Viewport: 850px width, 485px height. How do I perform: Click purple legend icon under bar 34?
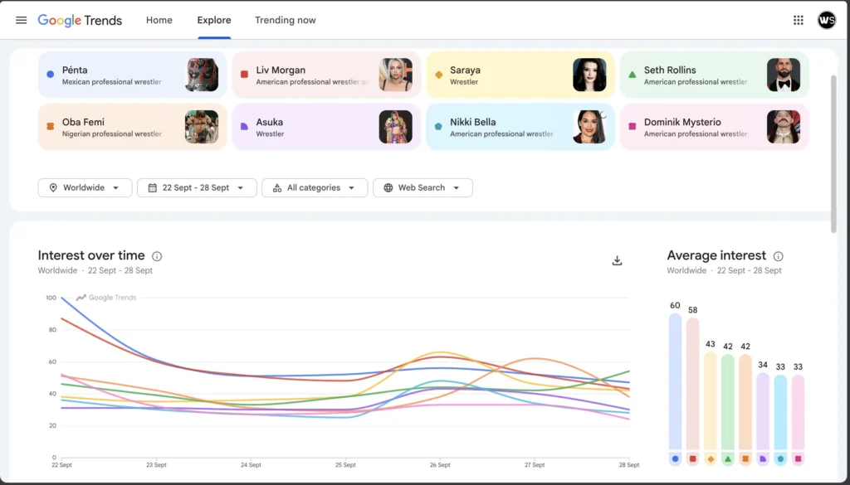coord(763,459)
